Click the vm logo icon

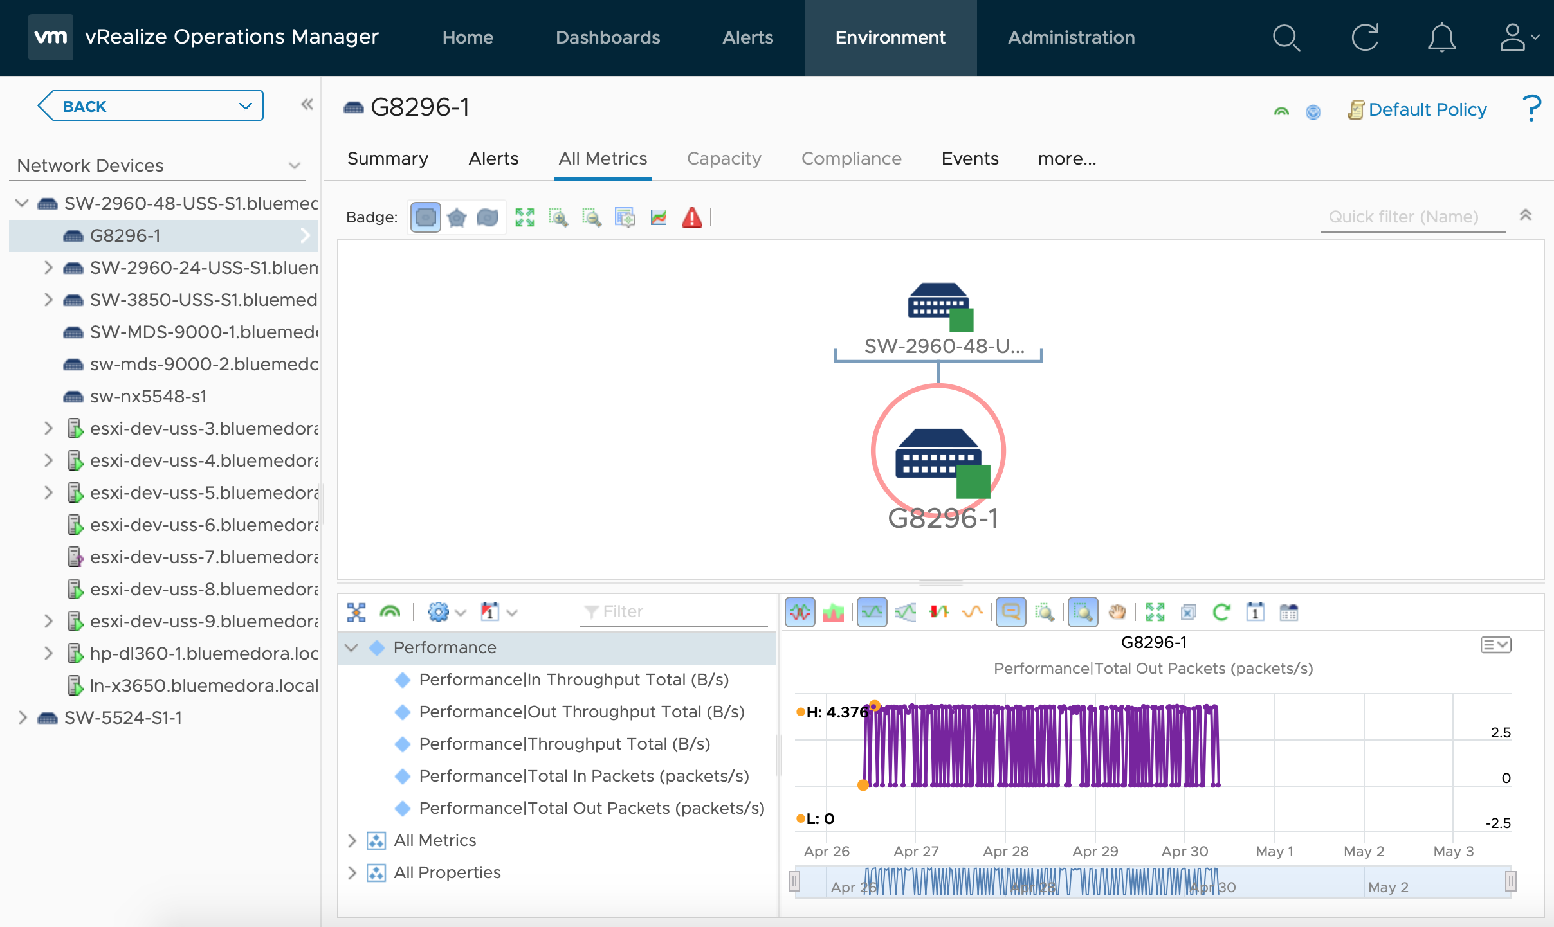click(50, 37)
